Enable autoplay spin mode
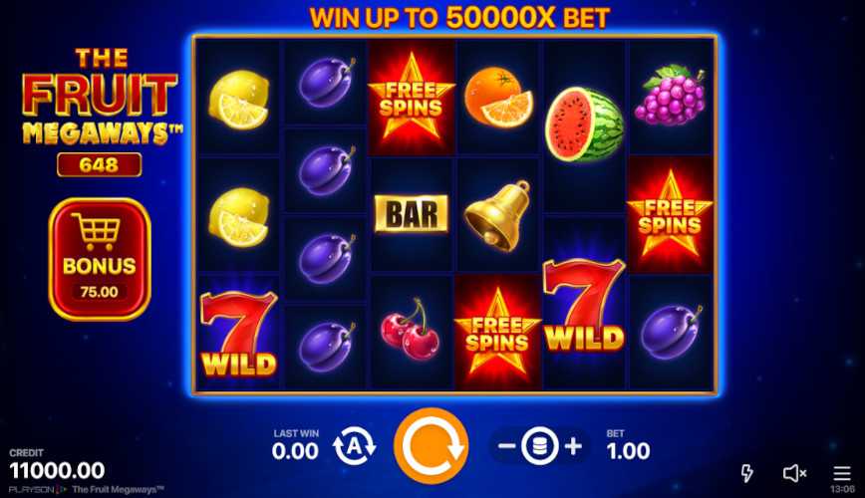 tap(354, 446)
